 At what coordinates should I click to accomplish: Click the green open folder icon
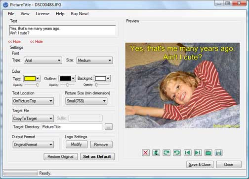(208, 152)
